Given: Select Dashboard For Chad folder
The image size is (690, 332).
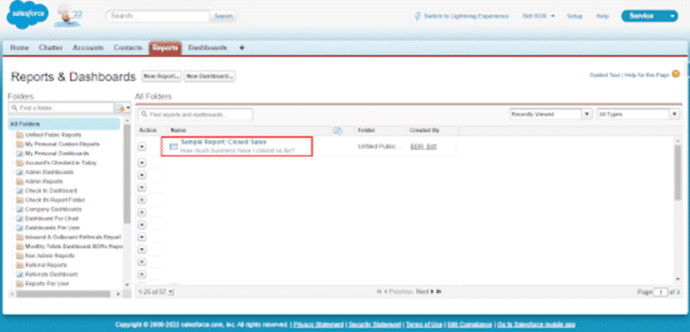Looking at the screenshot, I should coord(52,218).
